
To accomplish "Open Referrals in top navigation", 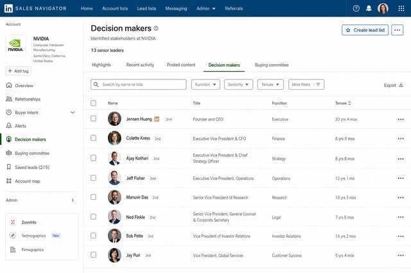I will pos(234,8).
